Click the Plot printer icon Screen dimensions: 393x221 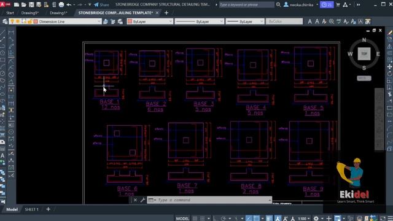coord(61,4)
